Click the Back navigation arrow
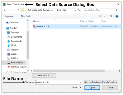Viewport: 123px width, 95px height. (5, 10)
